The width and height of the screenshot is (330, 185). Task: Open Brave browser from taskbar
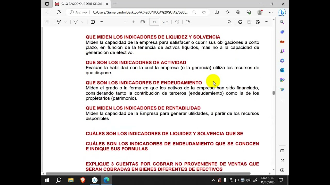[83, 180]
